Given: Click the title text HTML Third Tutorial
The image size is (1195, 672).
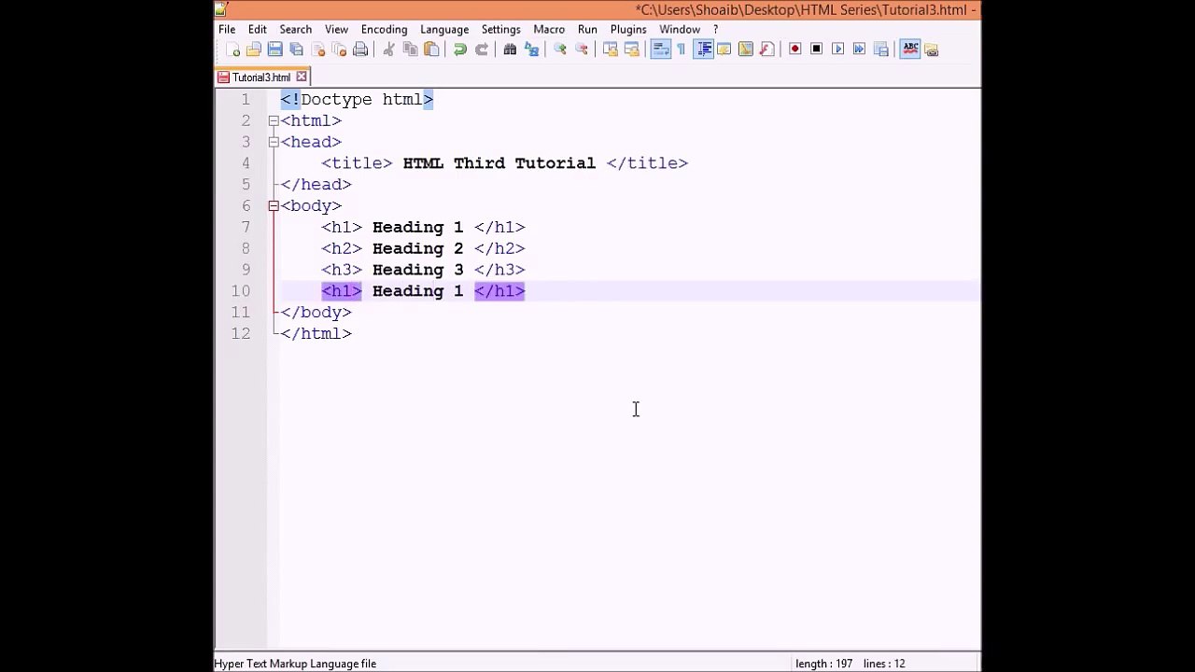Looking at the screenshot, I should coord(499,163).
